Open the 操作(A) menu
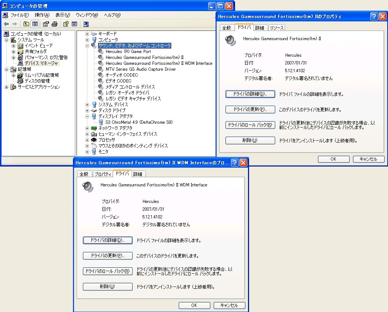This screenshot has height=312, width=388. (x=42, y=15)
